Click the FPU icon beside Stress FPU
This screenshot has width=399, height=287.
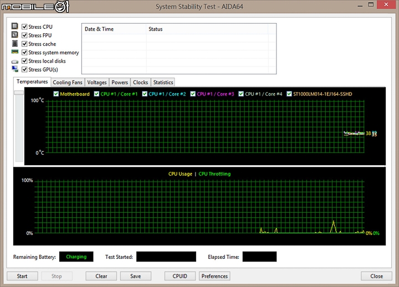15,34
